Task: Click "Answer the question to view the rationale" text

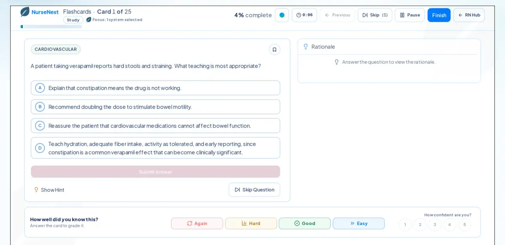Action: point(388,62)
